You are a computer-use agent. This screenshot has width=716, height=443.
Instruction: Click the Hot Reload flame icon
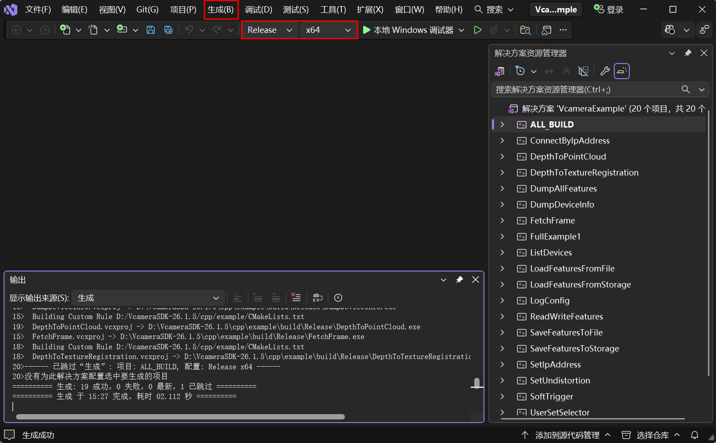click(x=494, y=30)
